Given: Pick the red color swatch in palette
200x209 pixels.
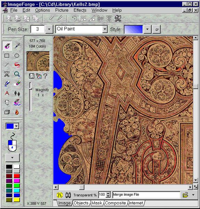Looking at the screenshot, I should [17, 176].
